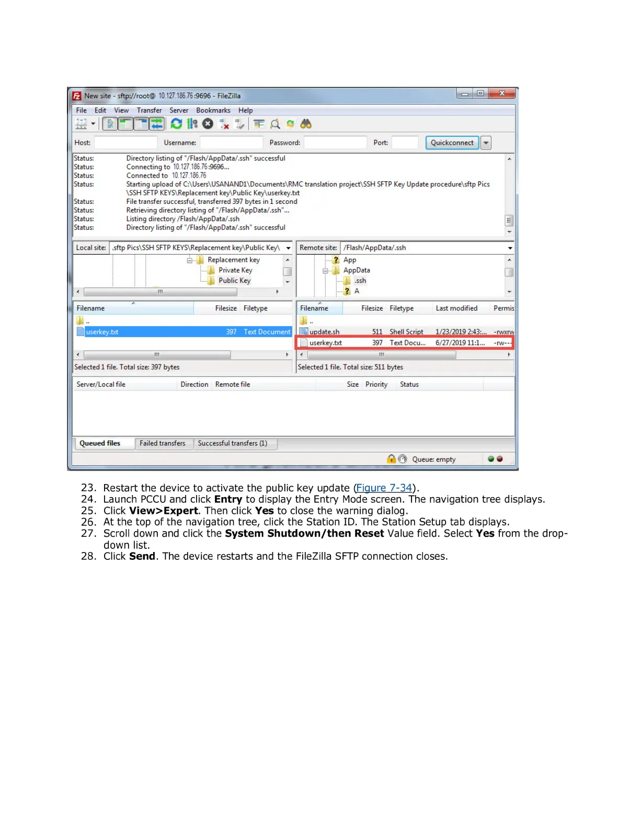Open the Bookmarks menu
The image size is (640, 828).
pyautogui.click(x=213, y=110)
